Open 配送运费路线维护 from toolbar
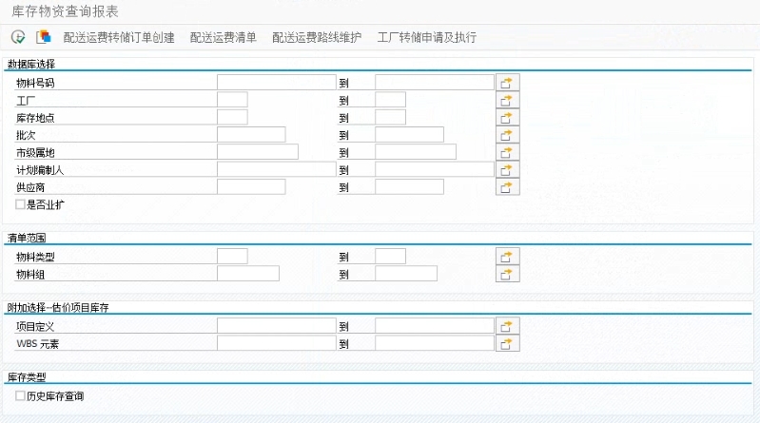Viewport: 760px width, 423px height. click(317, 38)
